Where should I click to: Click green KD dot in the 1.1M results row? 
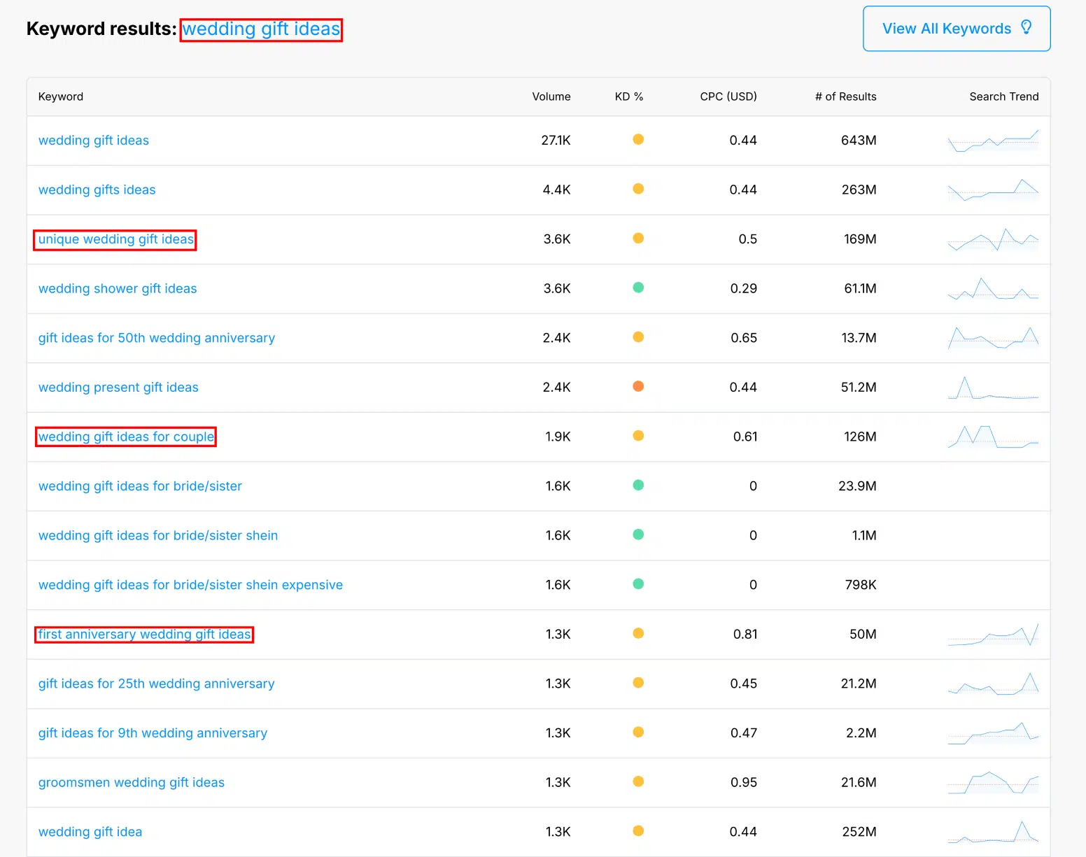[638, 534]
